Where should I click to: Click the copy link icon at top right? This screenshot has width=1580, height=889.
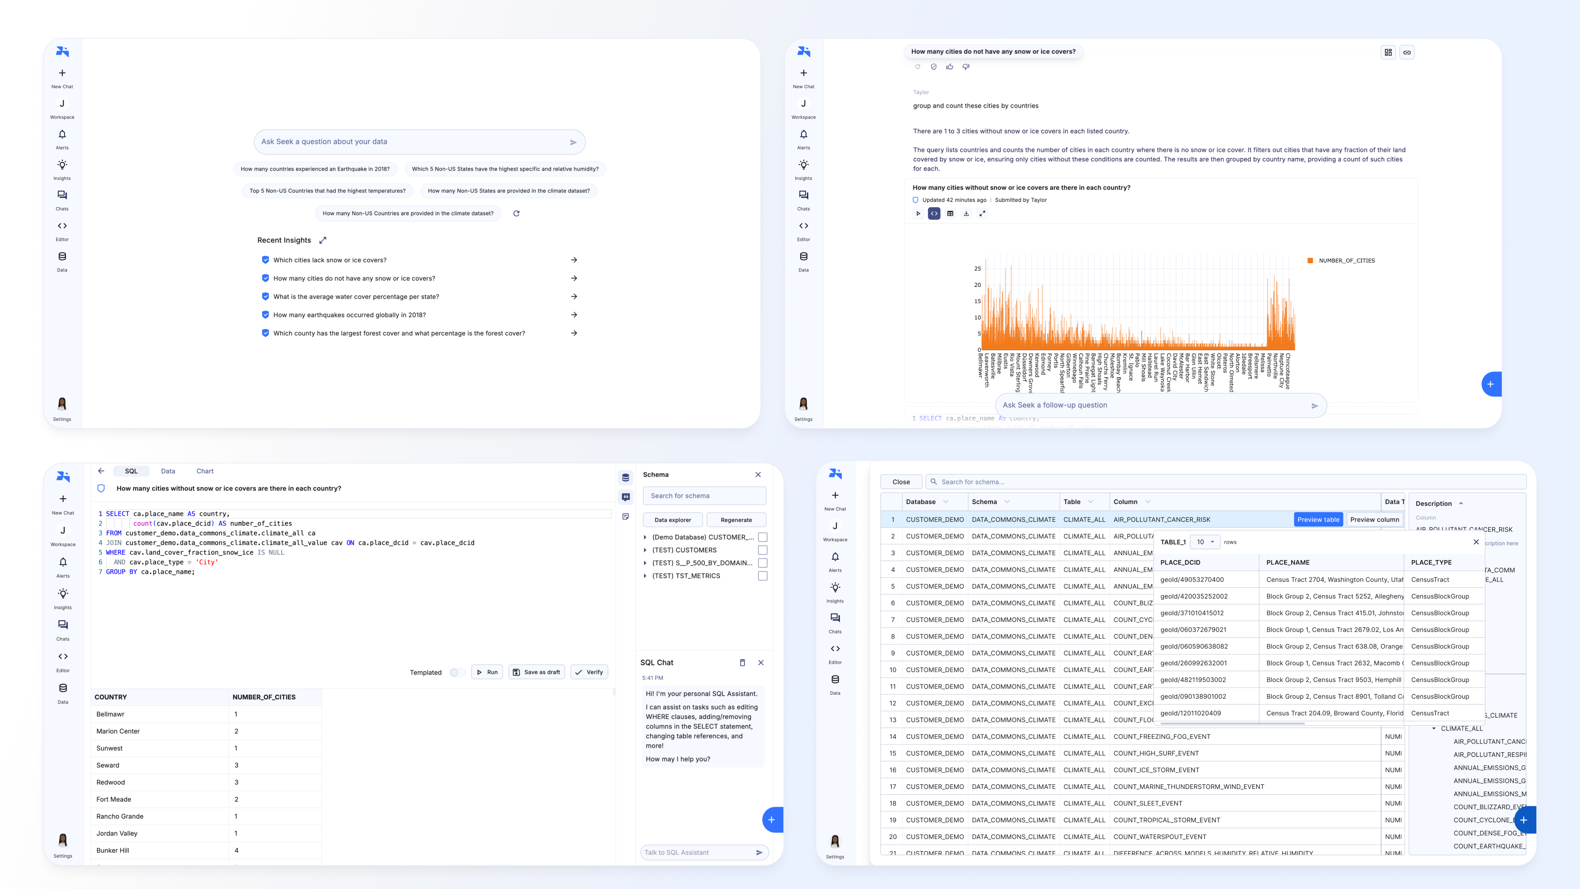[1407, 53]
